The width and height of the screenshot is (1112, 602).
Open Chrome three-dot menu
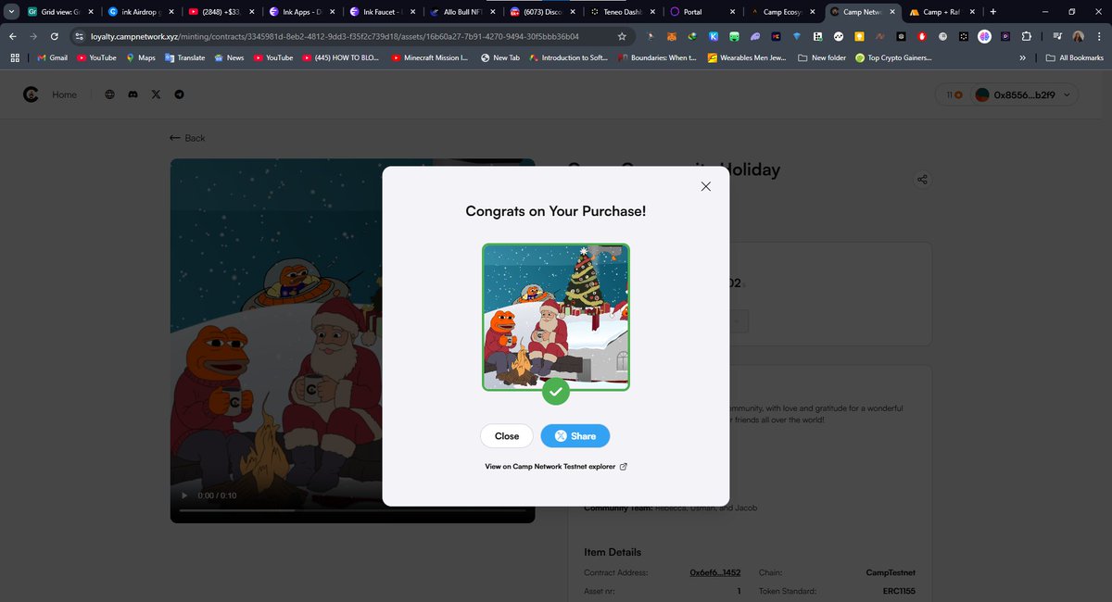pos(1099,36)
